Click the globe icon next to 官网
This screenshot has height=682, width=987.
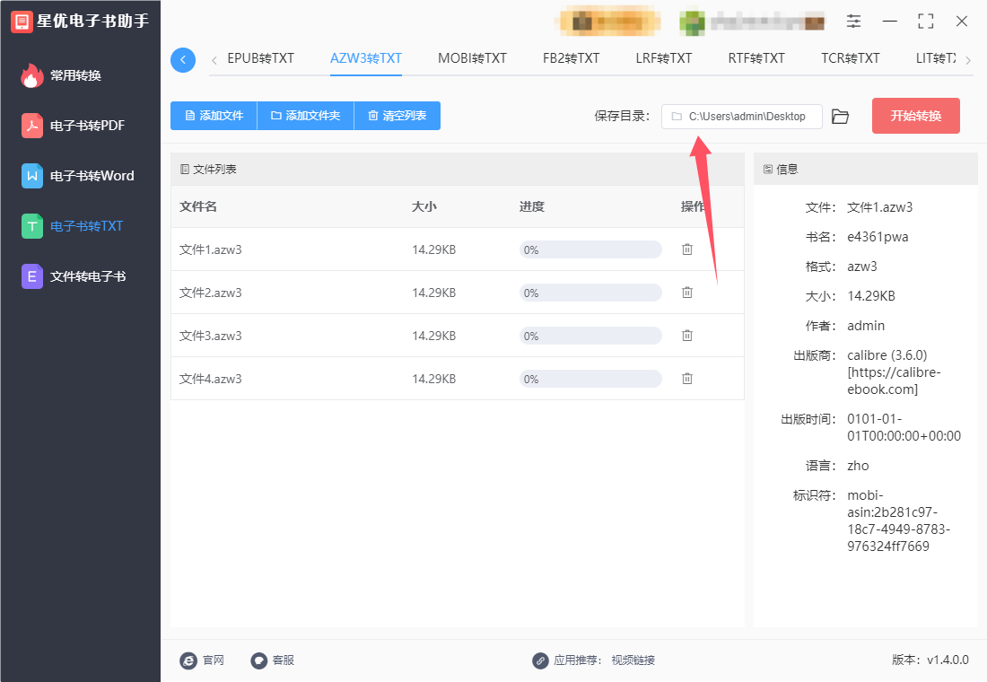click(x=188, y=660)
